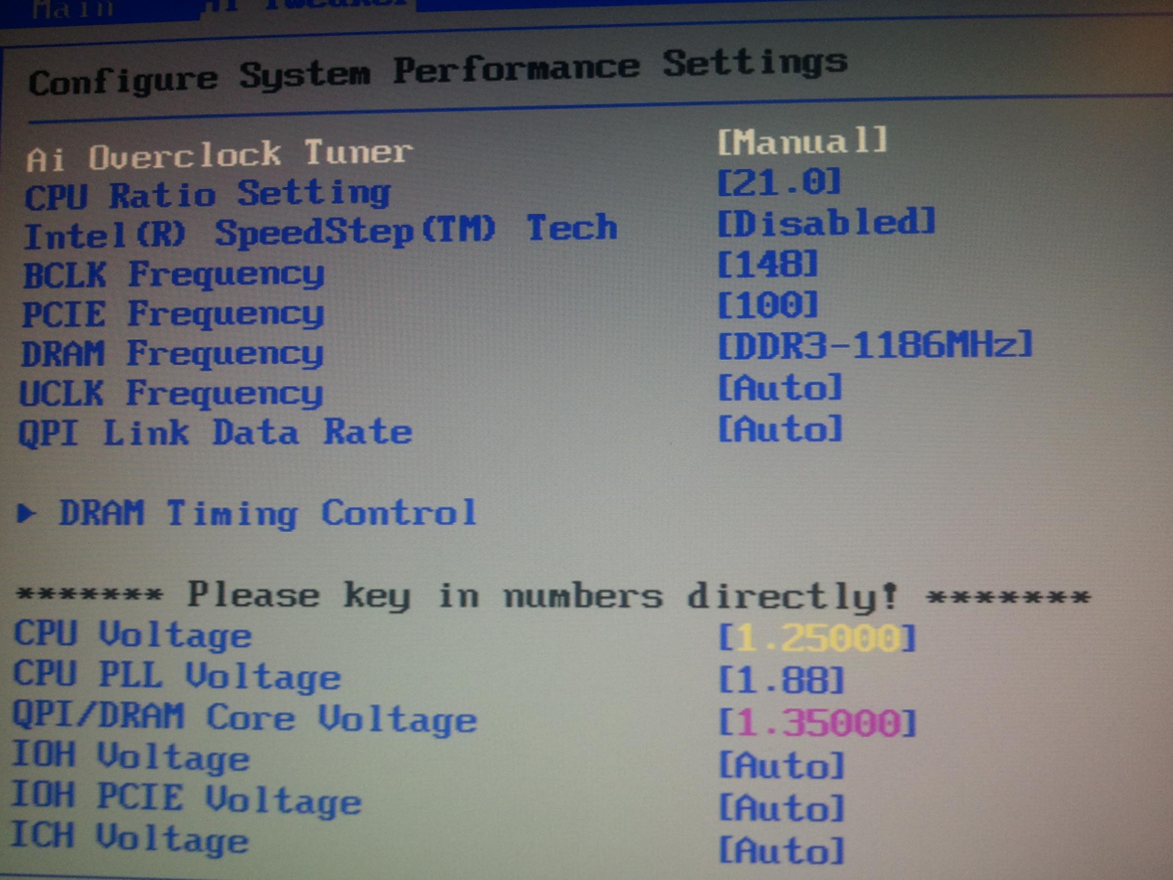Highlight the Intel SpeedStep Tech label
Image resolution: width=1173 pixels, height=880 pixels.
tap(321, 233)
